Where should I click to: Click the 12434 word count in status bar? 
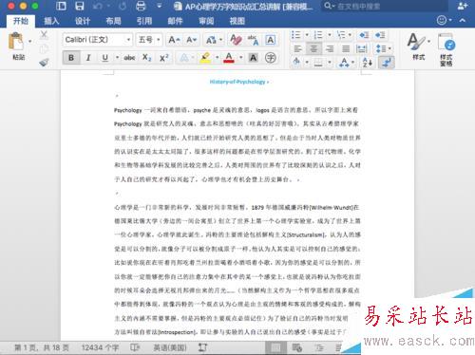[x=100, y=347]
